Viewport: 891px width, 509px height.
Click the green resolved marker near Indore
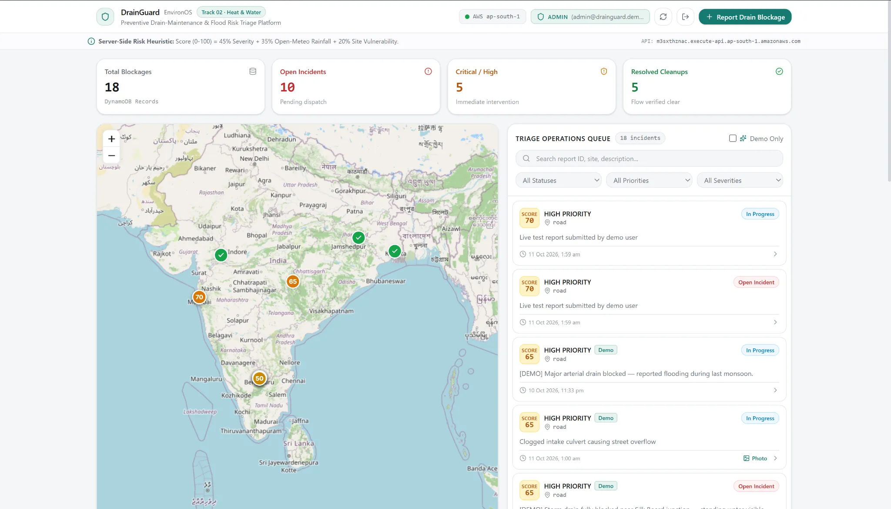click(221, 255)
